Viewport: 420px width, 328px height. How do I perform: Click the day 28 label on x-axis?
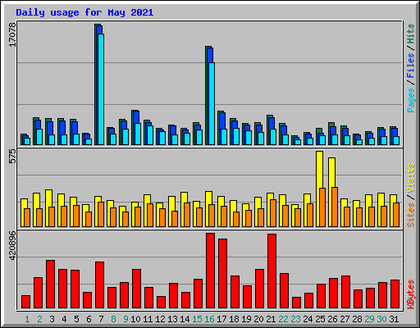coord(357,319)
